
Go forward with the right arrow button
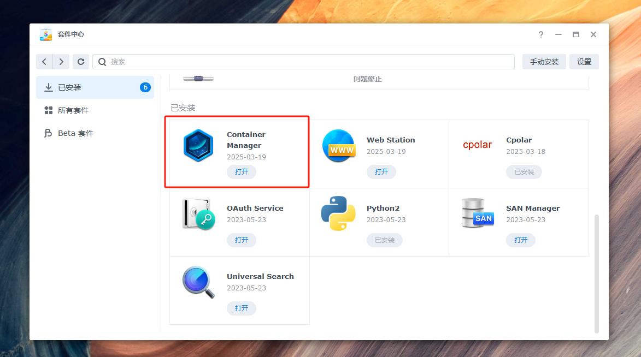61,62
